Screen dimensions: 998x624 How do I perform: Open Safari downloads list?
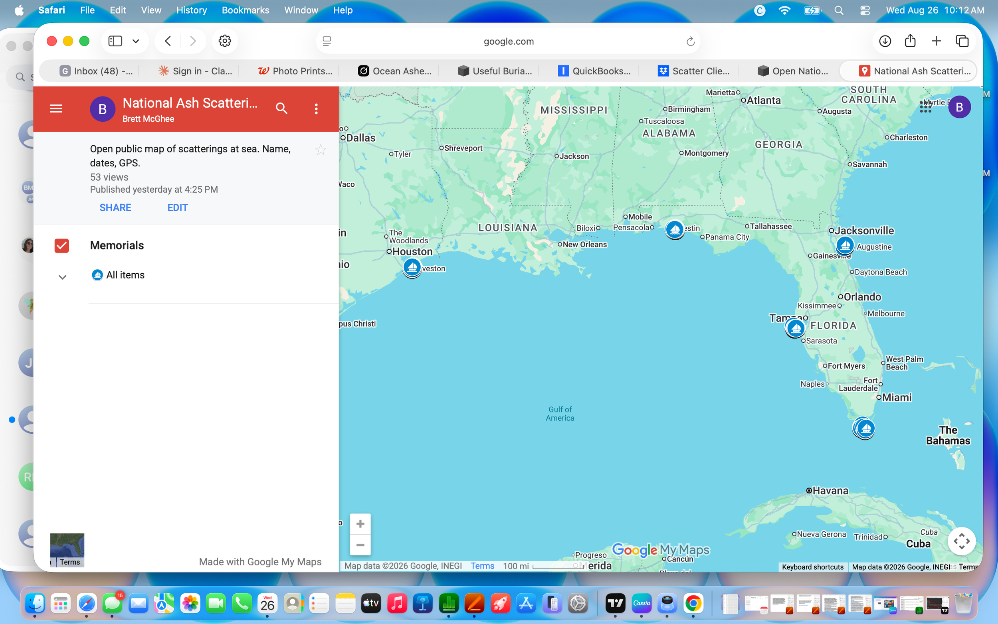click(x=885, y=41)
